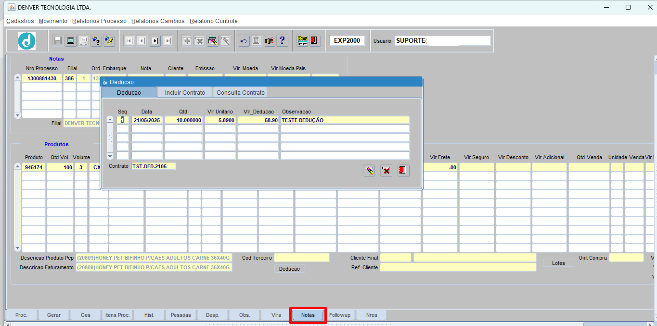Click the Execute Query lightning icon
Image resolution: width=657 pixels, height=326 pixels.
109,41
